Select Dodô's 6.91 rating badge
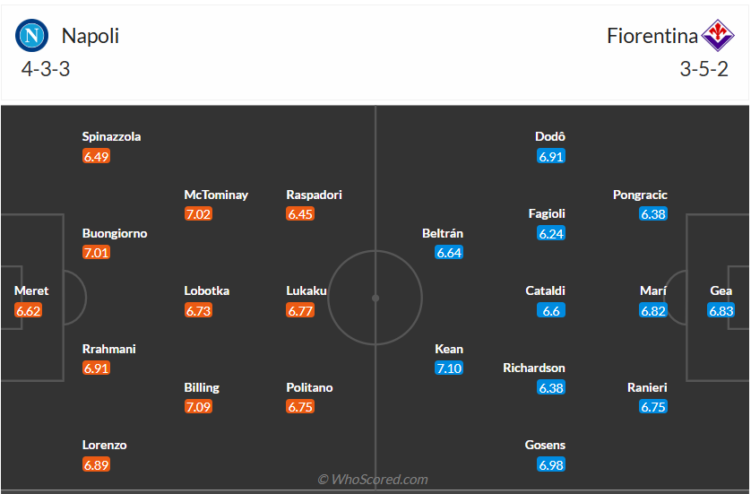The width and height of the screenshot is (751, 494). pos(551,156)
